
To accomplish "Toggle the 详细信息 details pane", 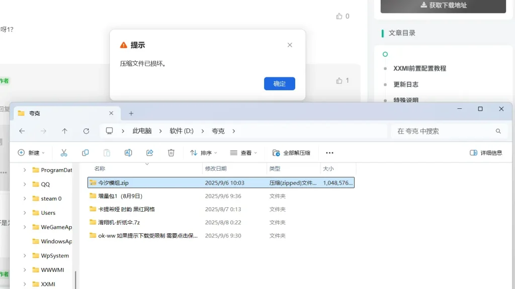I will point(486,153).
